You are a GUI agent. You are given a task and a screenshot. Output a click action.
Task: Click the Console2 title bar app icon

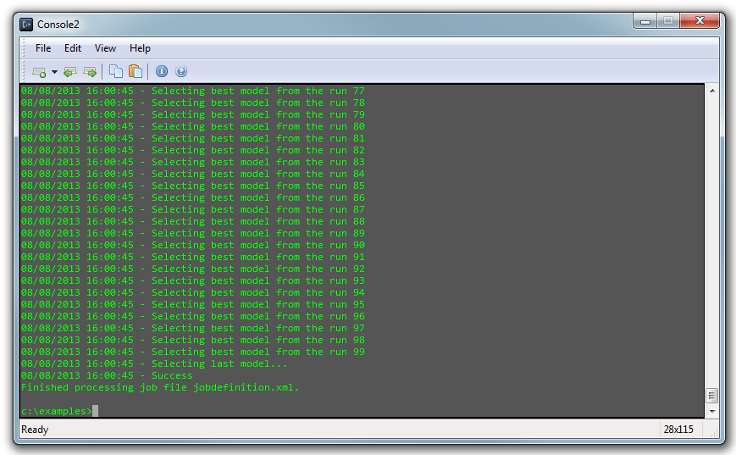27,24
